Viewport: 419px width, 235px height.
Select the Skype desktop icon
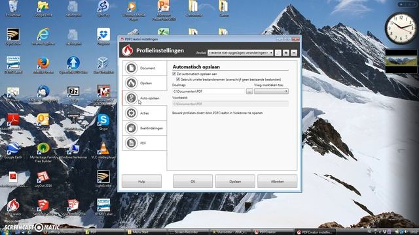click(103, 122)
